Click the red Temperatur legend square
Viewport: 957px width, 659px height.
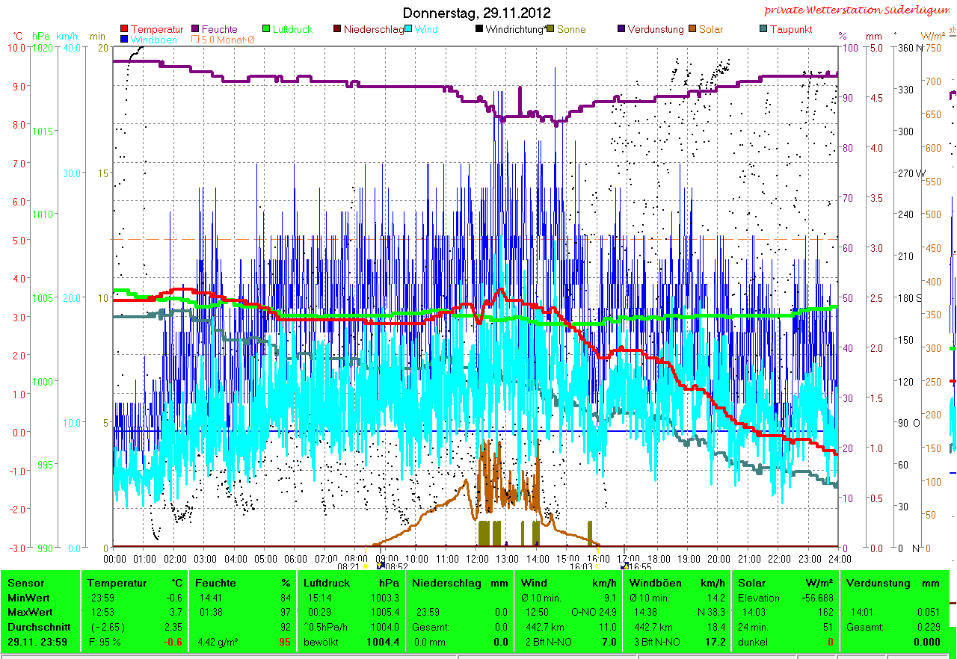pos(124,30)
